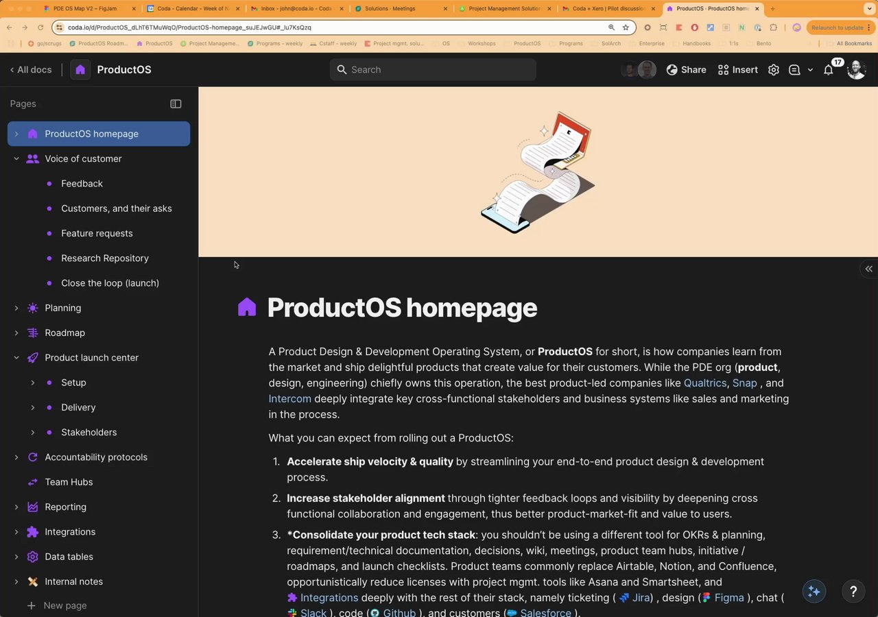Switch to the Solutions Meetings tab
878x617 pixels.
coord(401,9)
